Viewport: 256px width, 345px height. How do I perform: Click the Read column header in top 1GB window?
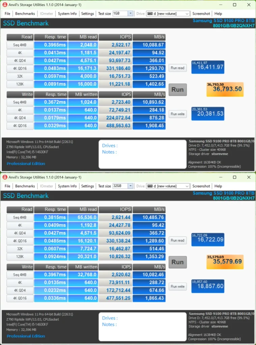click(20, 37)
